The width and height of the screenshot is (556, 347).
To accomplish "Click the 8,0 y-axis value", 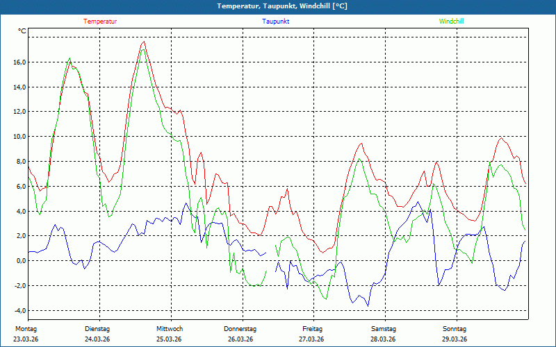I will 20,162.
